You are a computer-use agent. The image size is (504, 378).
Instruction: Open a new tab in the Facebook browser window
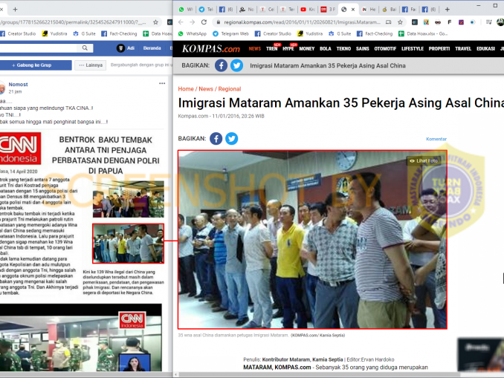[15, 10]
